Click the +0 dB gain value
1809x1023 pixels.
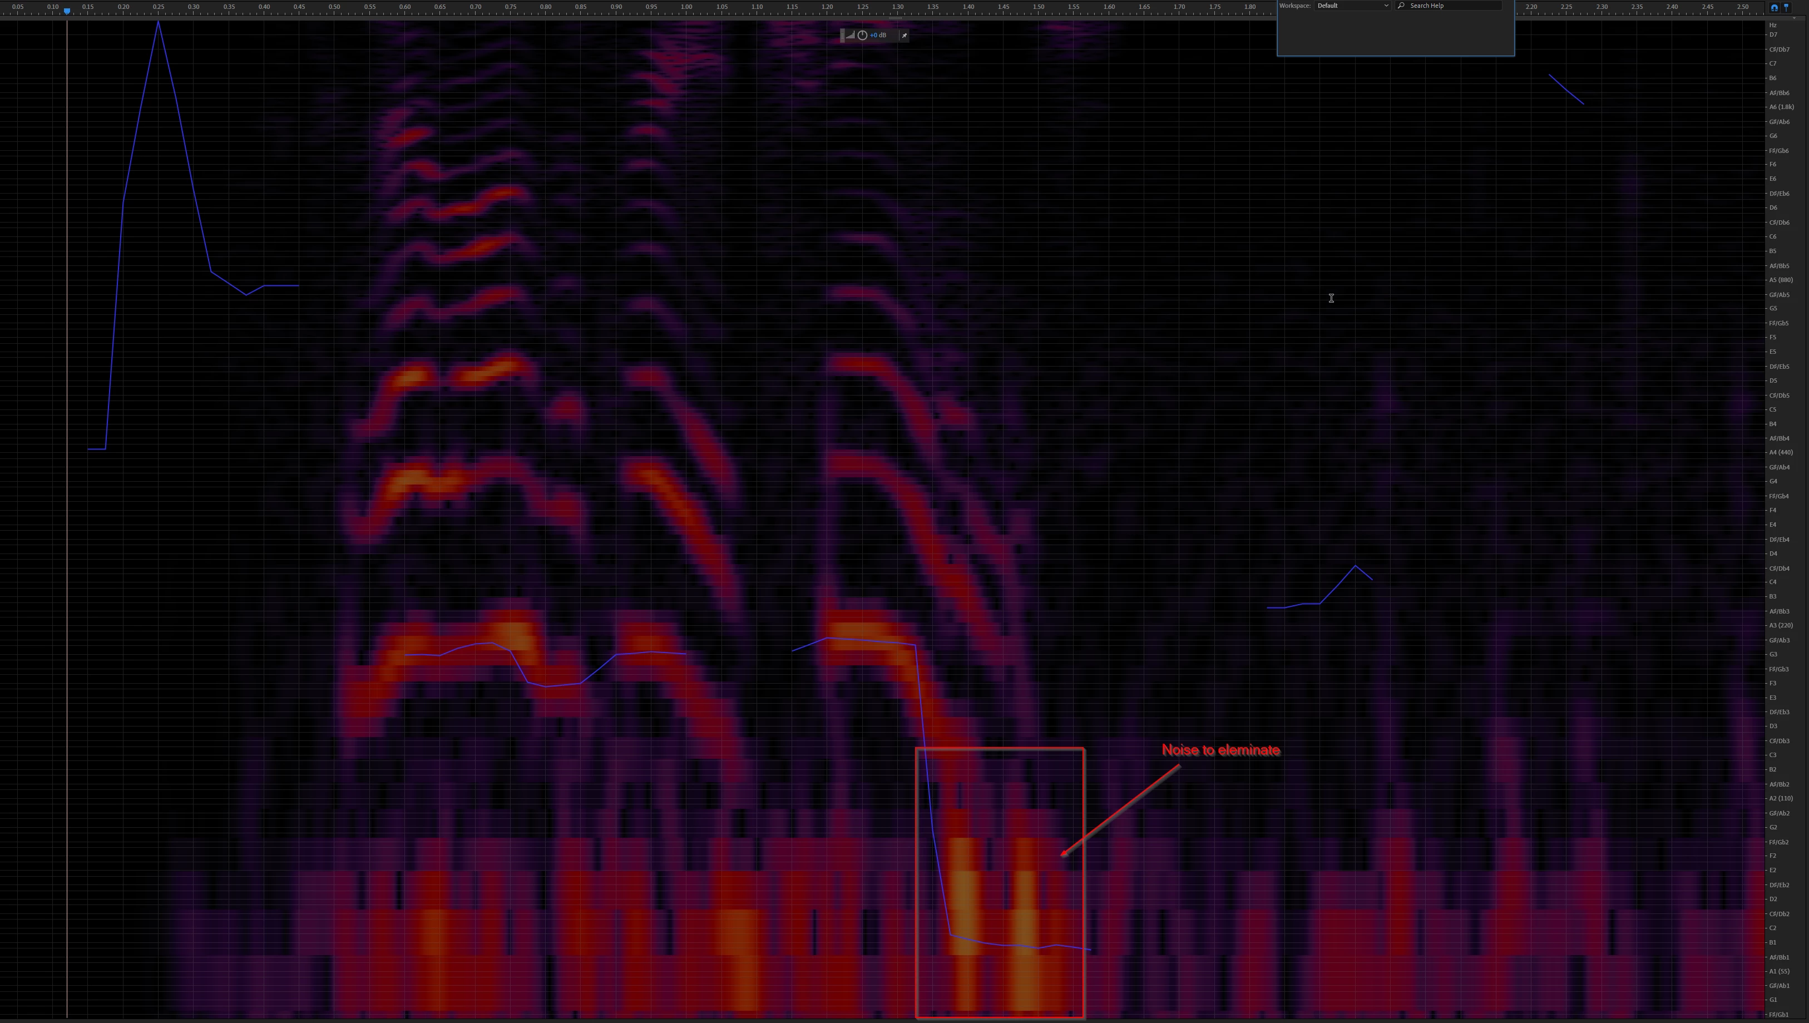pyautogui.click(x=878, y=35)
